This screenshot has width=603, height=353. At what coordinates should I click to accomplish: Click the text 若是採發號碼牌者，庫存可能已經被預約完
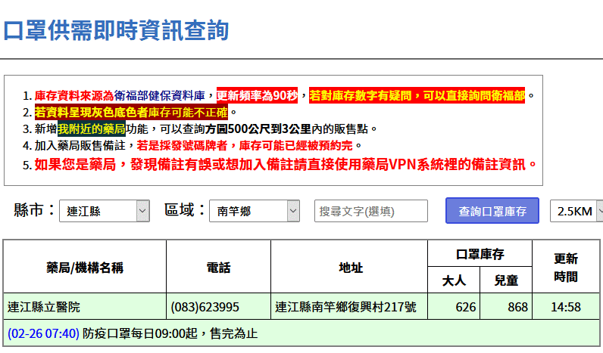[245, 145]
